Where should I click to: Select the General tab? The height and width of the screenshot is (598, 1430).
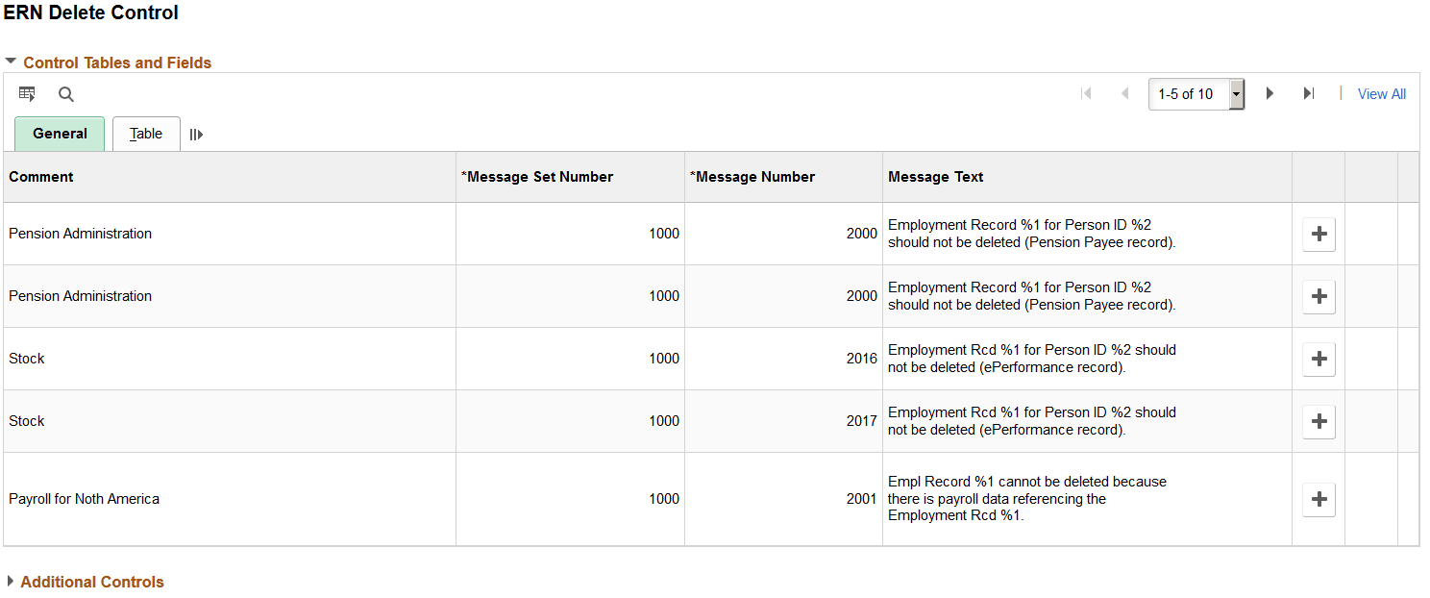(x=59, y=134)
